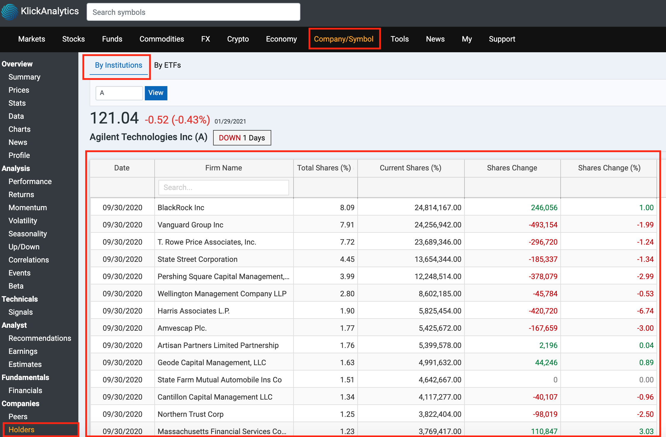Open Volatility analysis link
This screenshot has height=437, width=666.
(x=23, y=221)
